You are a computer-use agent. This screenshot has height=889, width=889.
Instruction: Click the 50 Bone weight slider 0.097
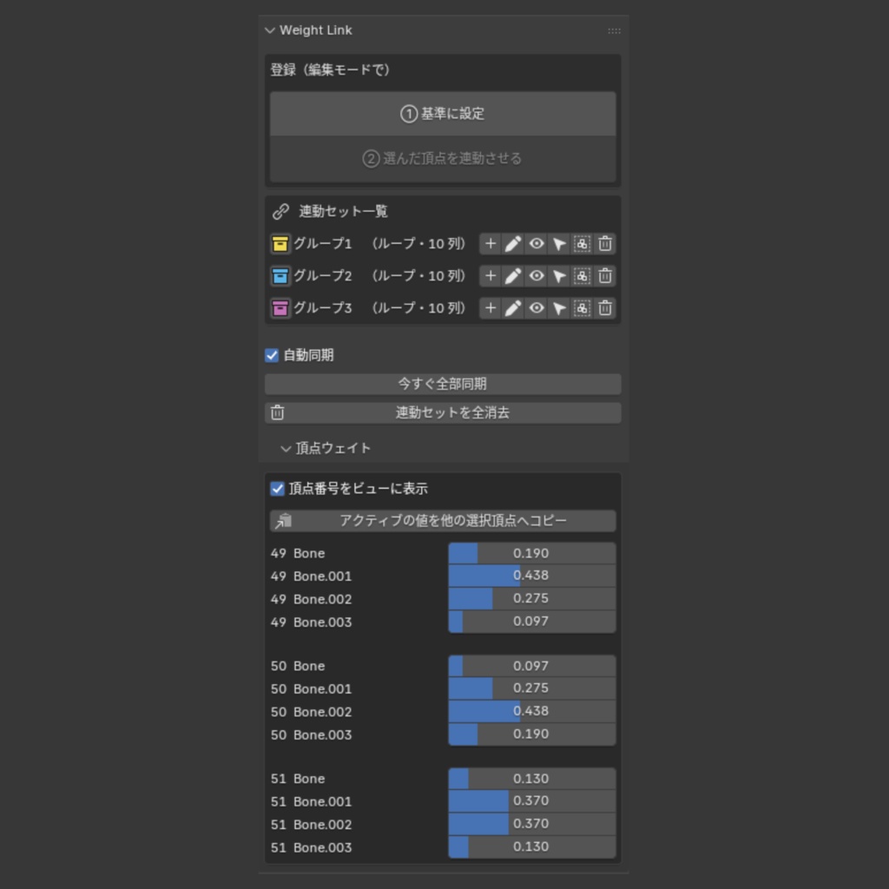[532, 666]
